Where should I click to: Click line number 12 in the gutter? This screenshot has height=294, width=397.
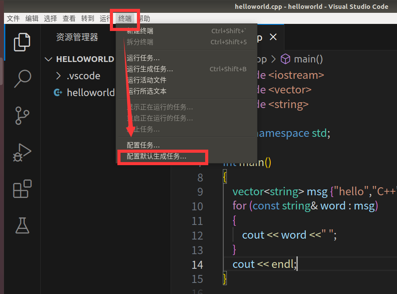(x=197, y=236)
